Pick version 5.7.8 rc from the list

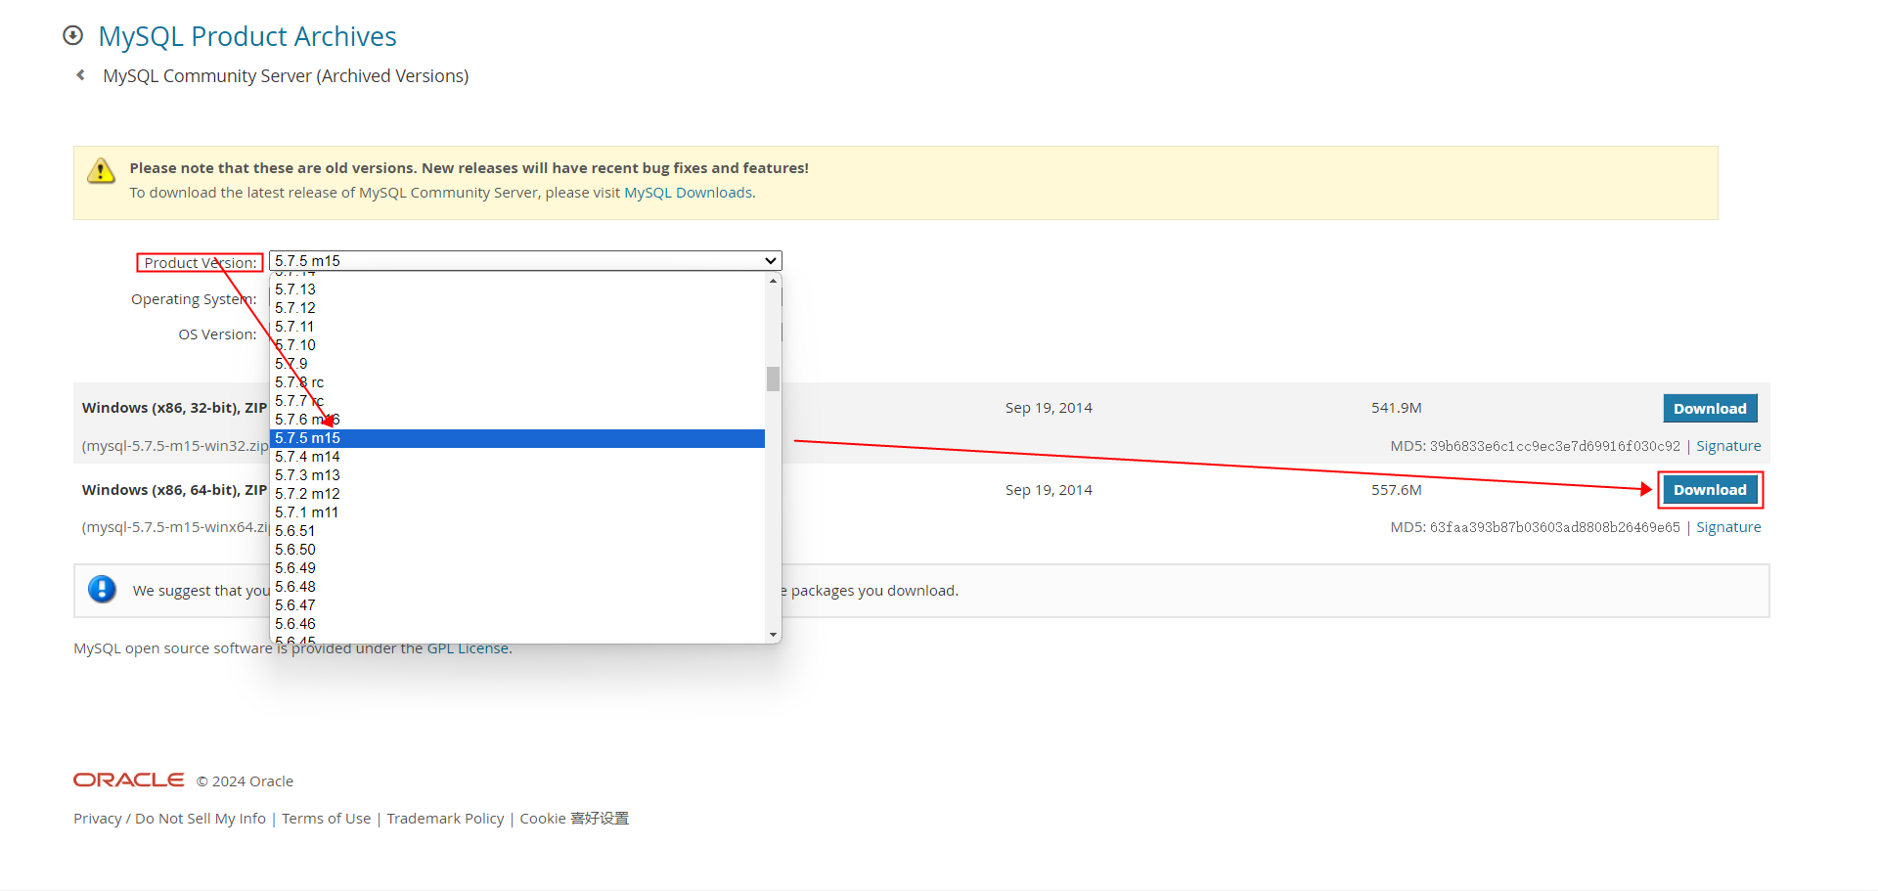516,382
